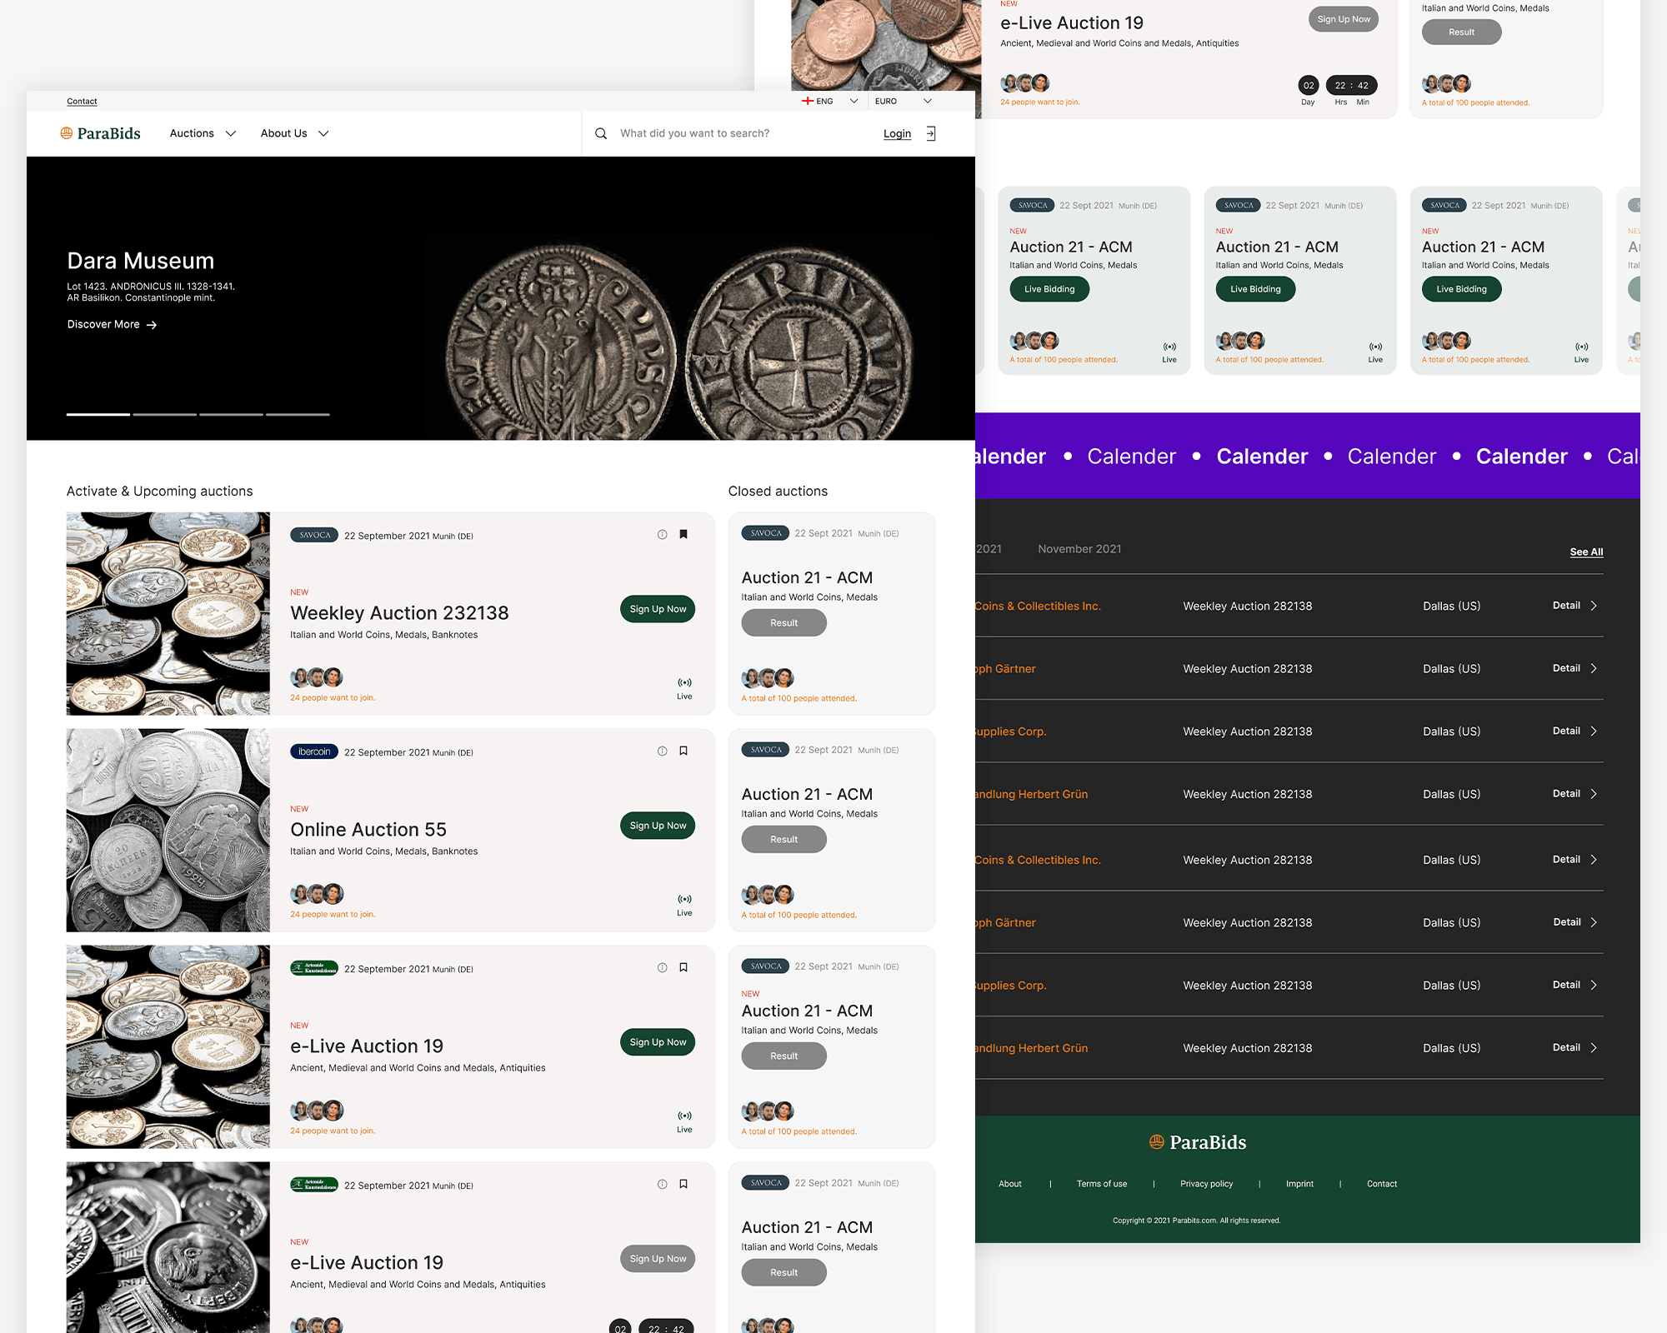Viewport: 1667px width, 1333px height.
Task: Toggle bookmark on third card e-Live Auction 19
Action: 683,968
